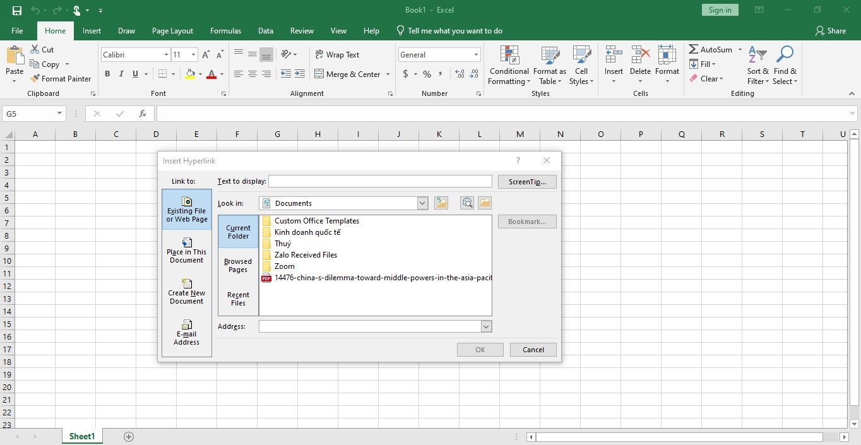Toggle Wrap Text

pos(337,55)
